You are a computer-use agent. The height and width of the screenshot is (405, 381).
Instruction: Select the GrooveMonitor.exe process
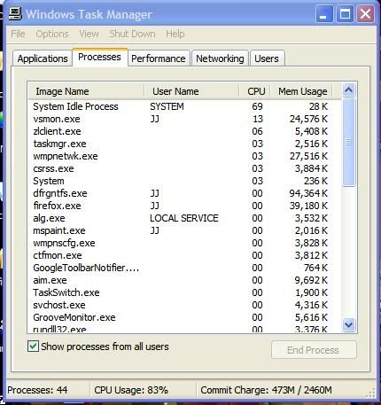click(184, 317)
